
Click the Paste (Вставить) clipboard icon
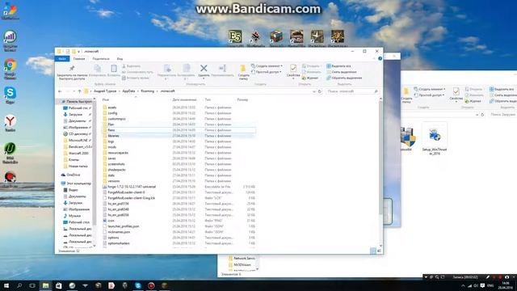tap(114, 68)
